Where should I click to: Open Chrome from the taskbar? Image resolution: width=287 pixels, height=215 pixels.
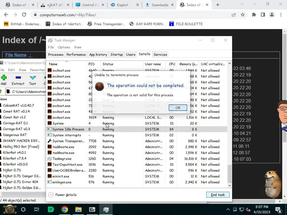(65, 209)
